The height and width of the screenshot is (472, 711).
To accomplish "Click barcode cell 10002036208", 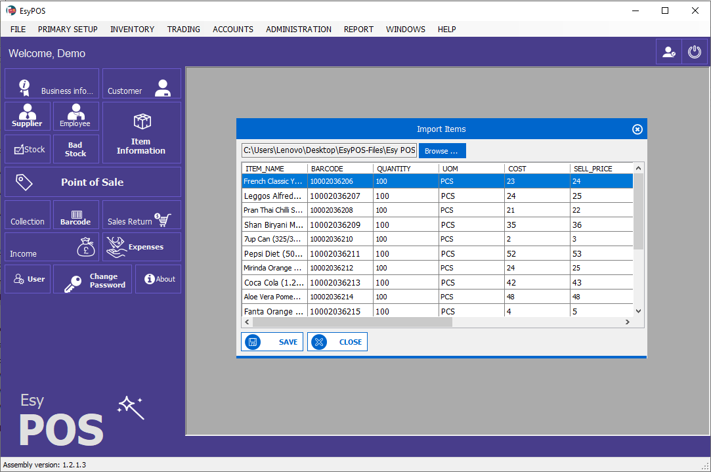I will (341, 210).
